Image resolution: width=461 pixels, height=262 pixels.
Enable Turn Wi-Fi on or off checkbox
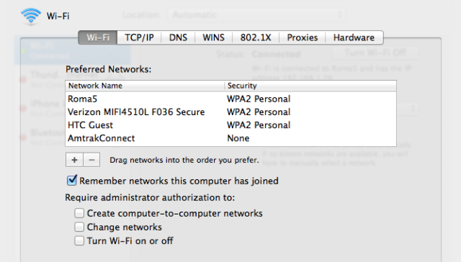point(79,240)
